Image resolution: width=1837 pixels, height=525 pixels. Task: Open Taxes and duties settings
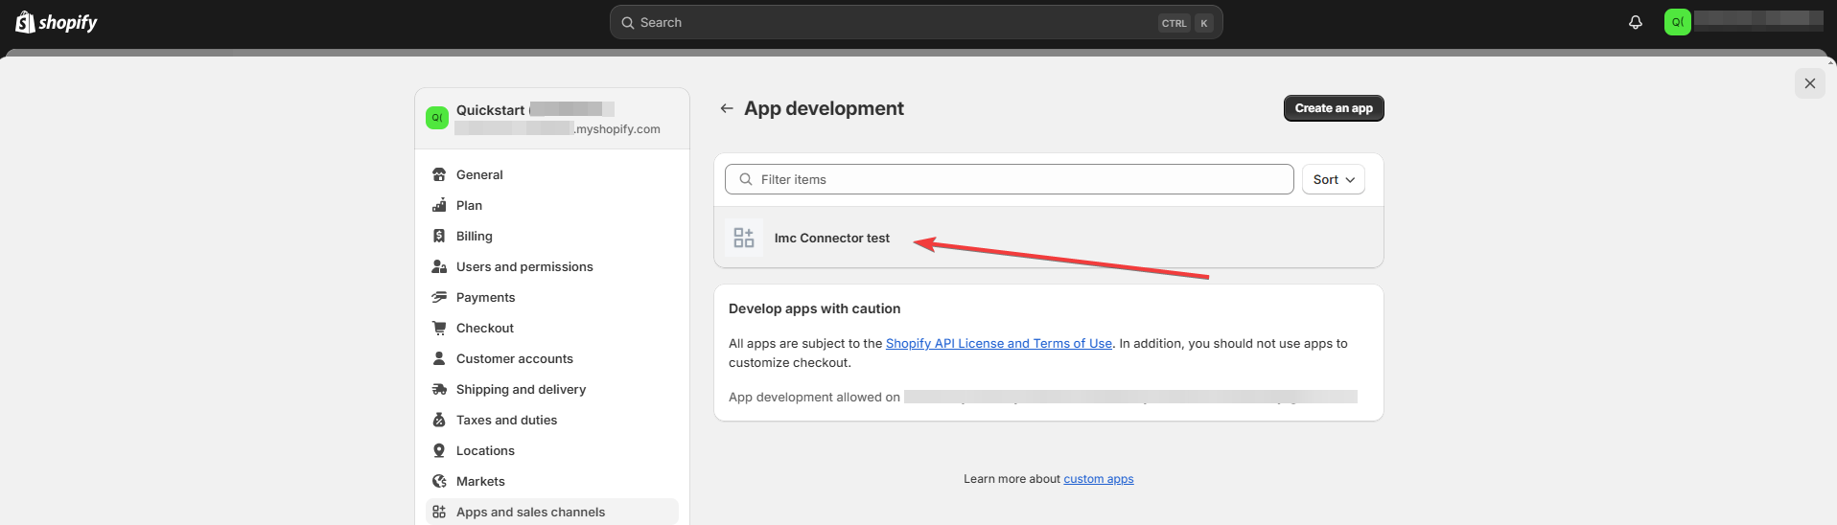[506, 420]
